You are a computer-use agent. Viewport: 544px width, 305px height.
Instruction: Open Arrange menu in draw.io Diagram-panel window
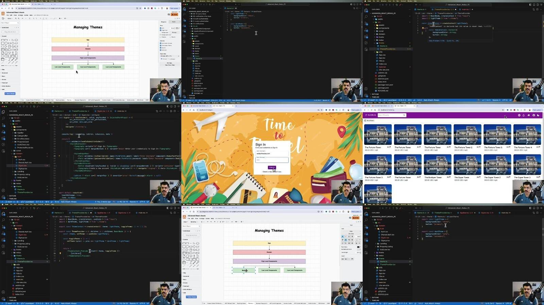pos(20,15)
